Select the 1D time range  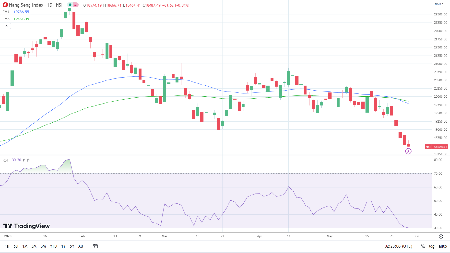7,246
